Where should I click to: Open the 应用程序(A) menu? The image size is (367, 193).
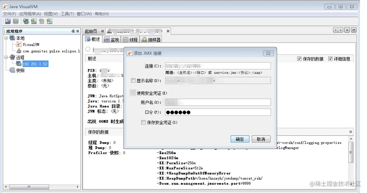(30, 14)
